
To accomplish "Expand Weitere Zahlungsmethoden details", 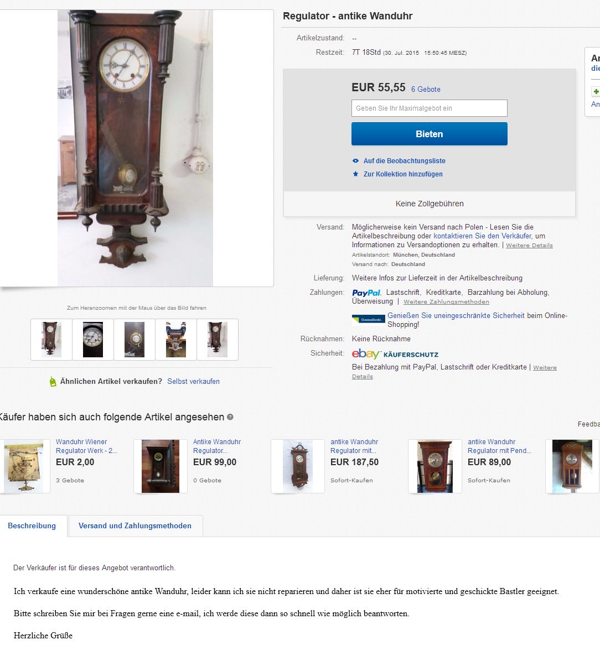I will coord(446,302).
